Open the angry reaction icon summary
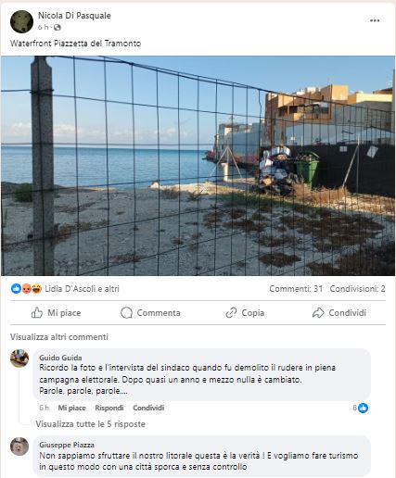 pyautogui.click(x=27, y=289)
